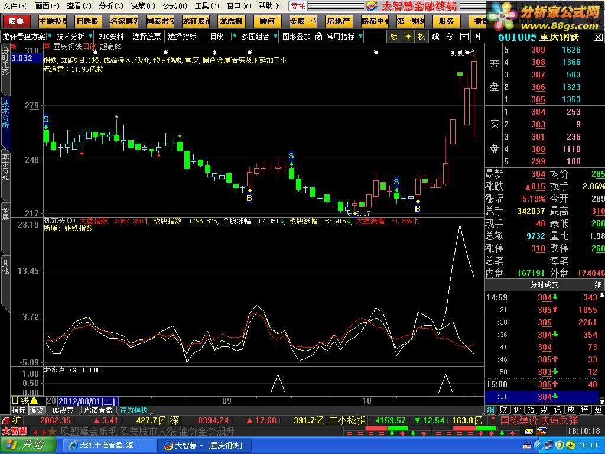The height and width of the screenshot is (454, 605).
Task: Expand hidden tray icons arrow
Action: 538,446
